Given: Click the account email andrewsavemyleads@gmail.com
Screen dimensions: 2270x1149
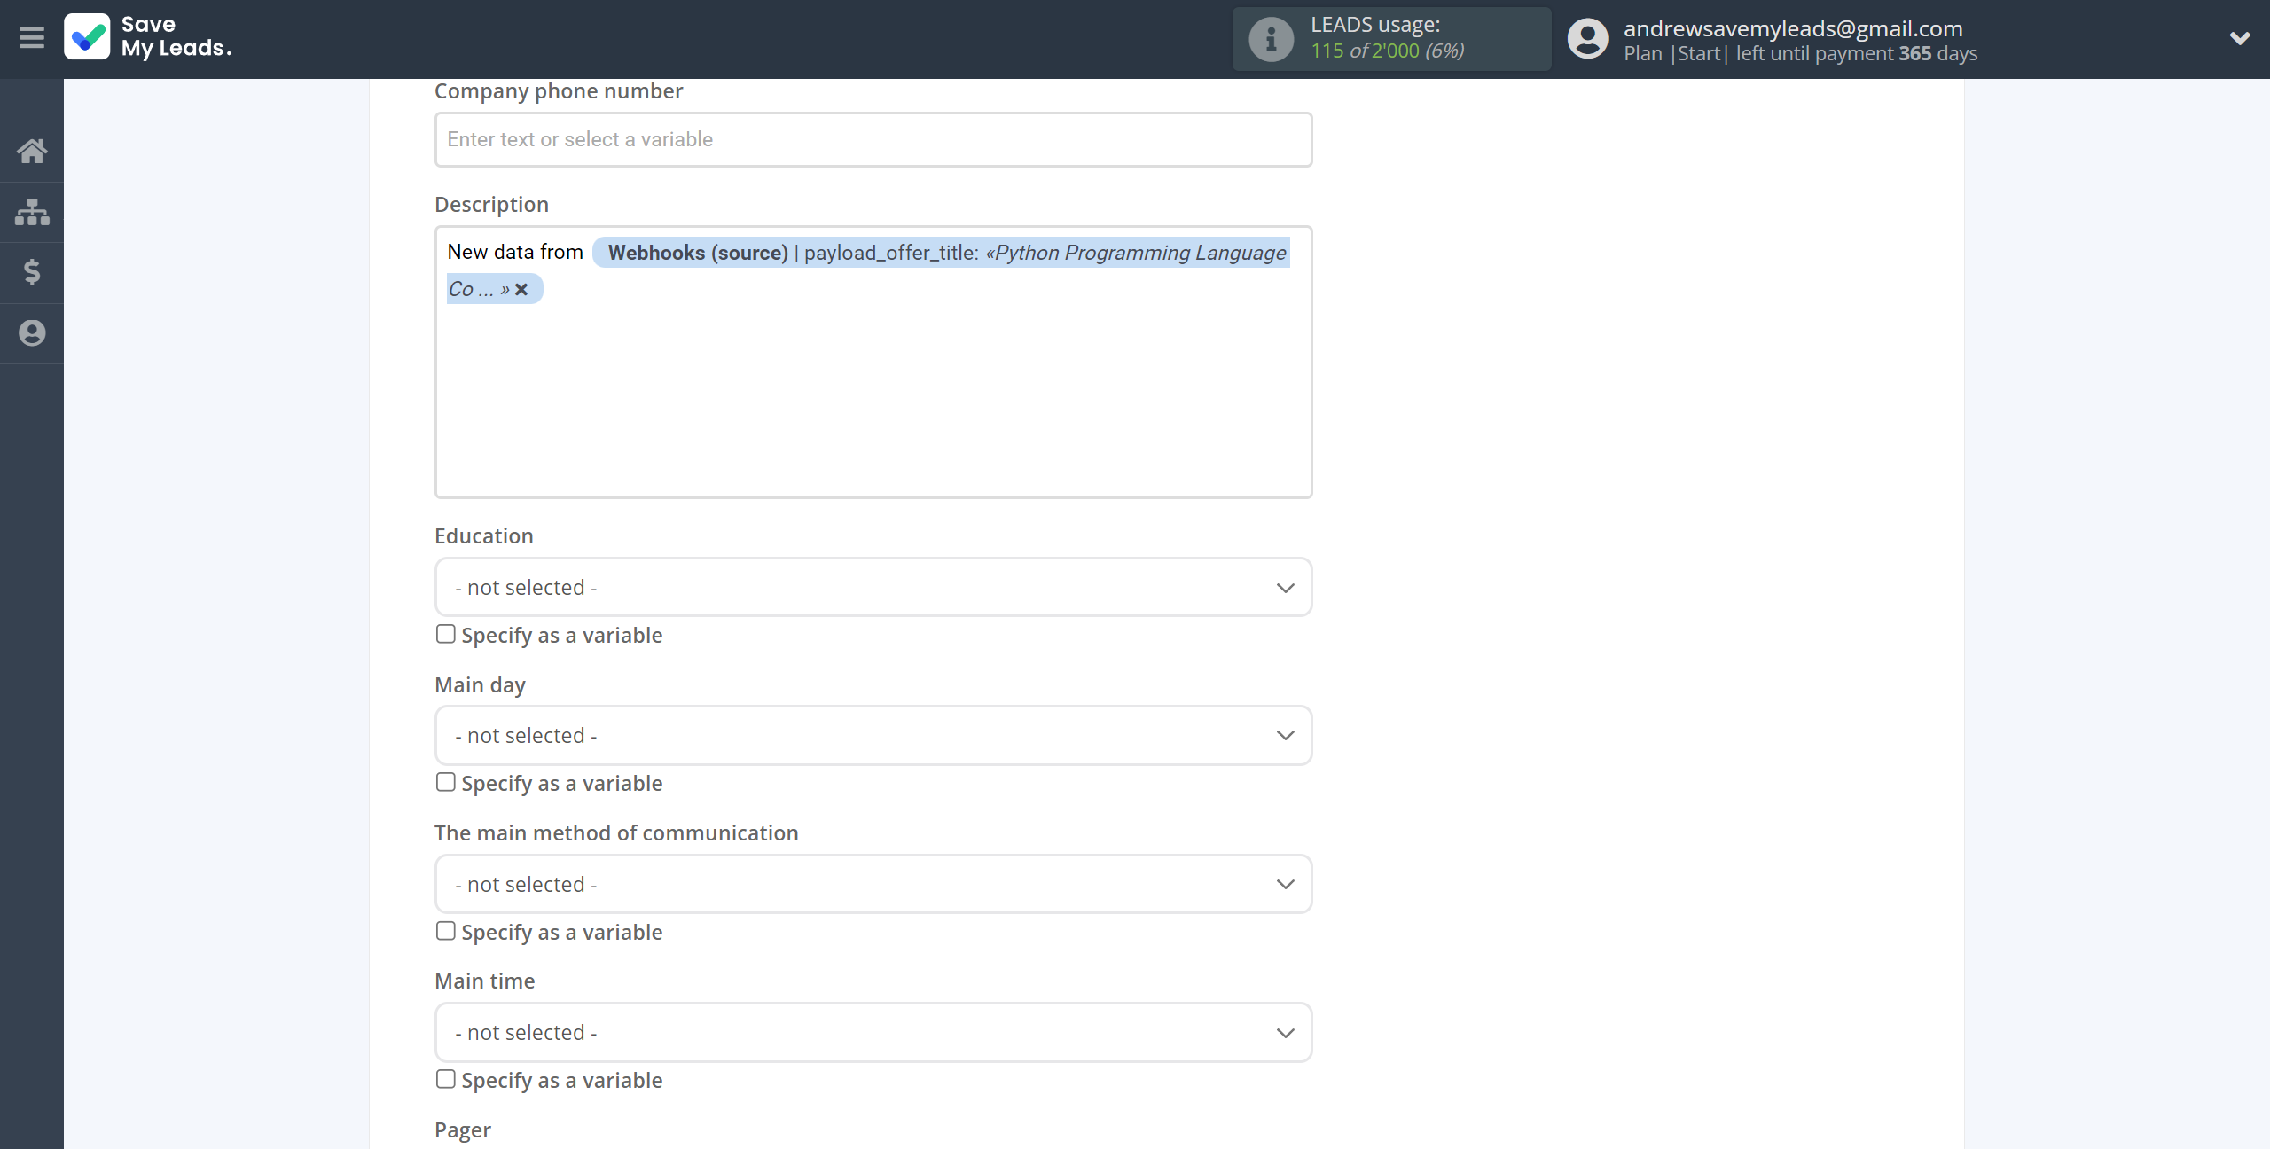Looking at the screenshot, I should 1793,28.
